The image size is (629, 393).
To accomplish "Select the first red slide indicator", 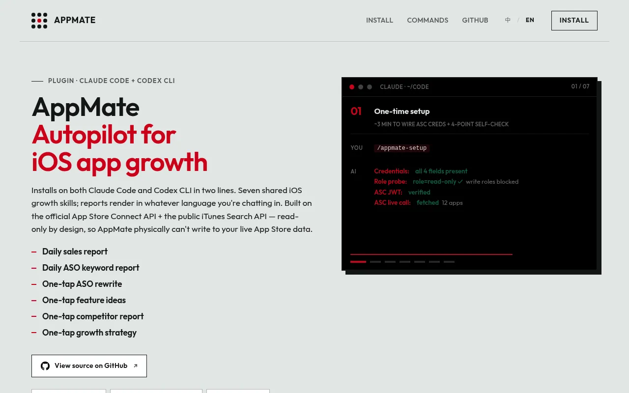I will coord(358,262).
